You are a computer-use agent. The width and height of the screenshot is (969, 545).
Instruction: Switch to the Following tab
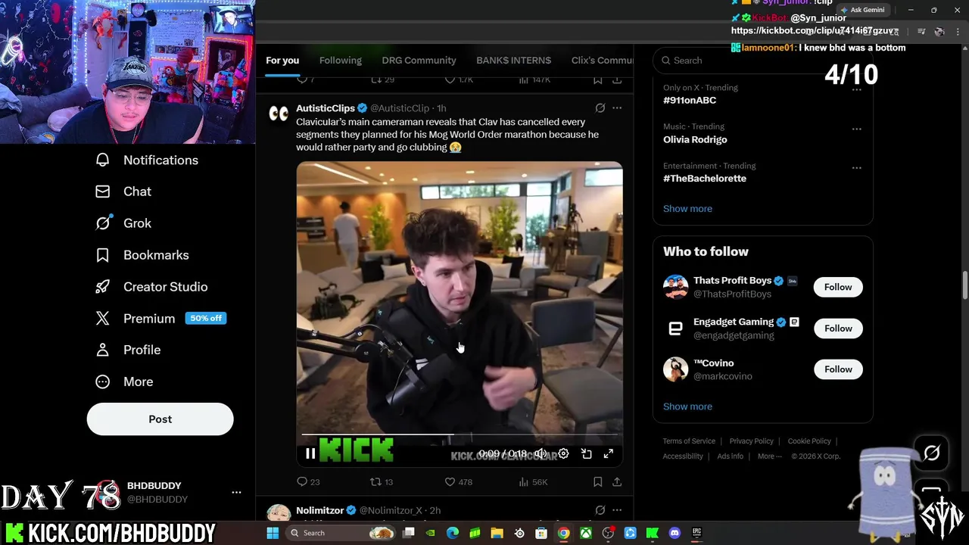340,61
